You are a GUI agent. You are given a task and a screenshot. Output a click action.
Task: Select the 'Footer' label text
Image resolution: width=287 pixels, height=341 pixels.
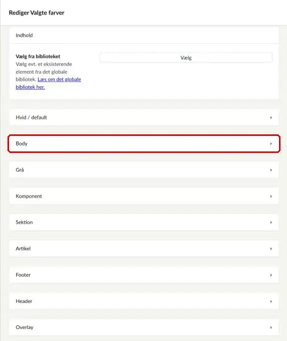23,275
